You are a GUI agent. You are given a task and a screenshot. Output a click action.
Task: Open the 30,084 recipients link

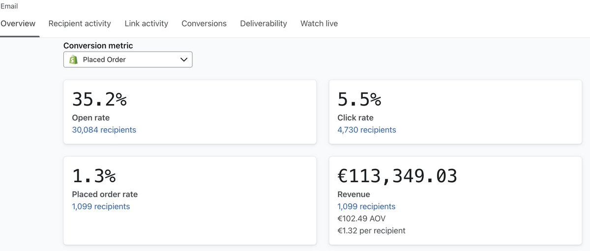(104, 130)
